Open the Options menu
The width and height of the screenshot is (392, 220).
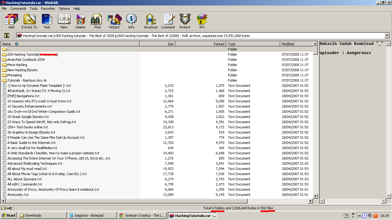pos(64,9)
